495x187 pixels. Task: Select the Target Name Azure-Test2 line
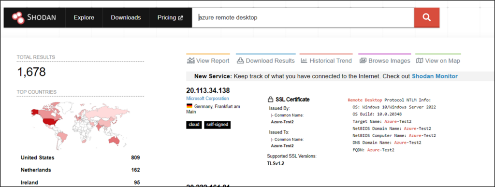click(382, 121)
